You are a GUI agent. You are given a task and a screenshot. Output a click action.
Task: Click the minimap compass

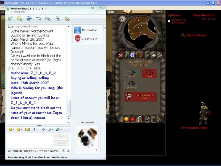(x=122, y=19)
